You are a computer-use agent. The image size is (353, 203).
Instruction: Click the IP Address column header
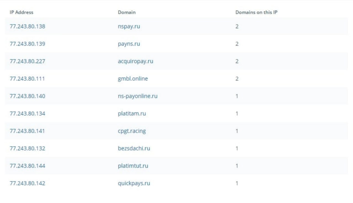[x=22, y=12]
